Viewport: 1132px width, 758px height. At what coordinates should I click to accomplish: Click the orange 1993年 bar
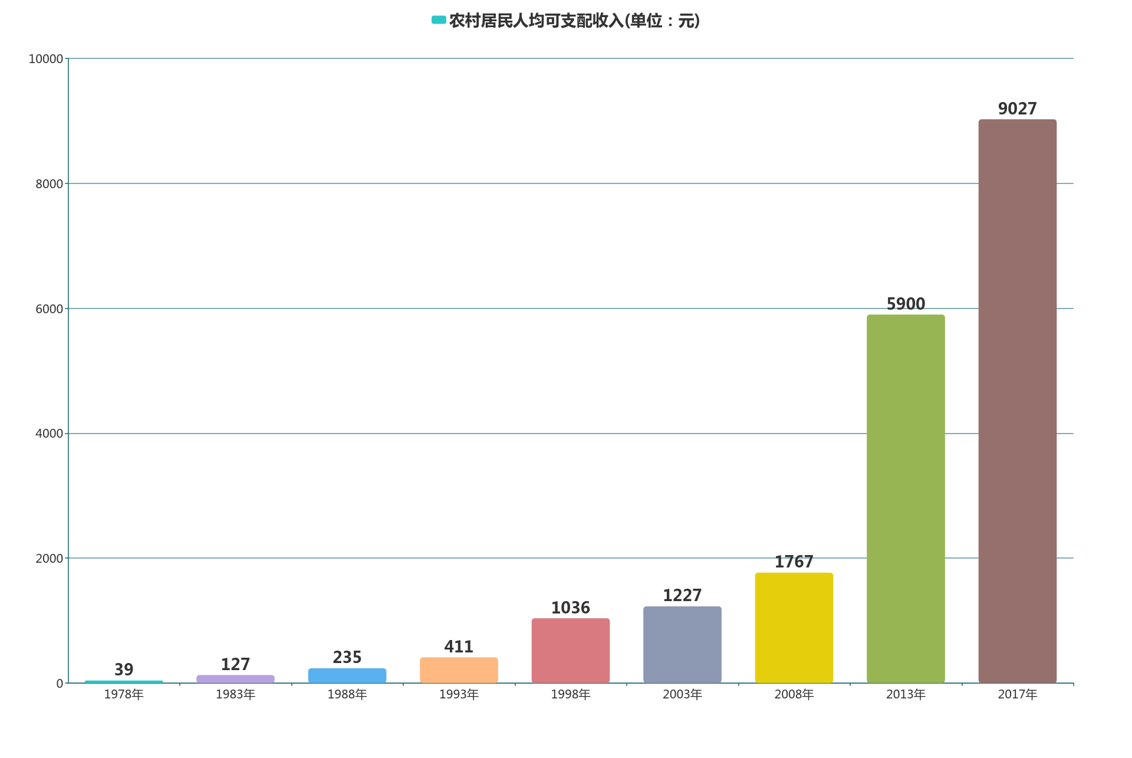coord(459,670)
